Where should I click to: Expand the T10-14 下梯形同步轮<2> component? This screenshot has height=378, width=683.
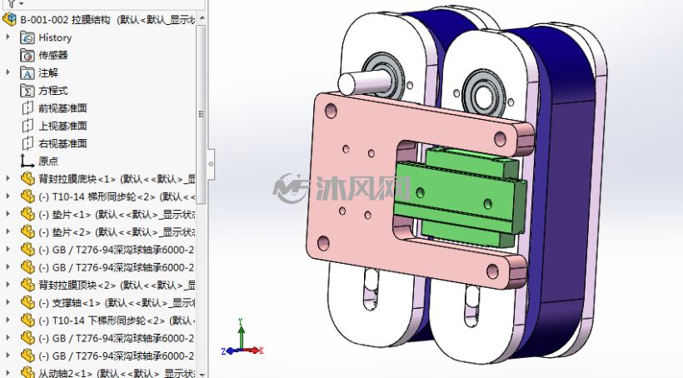point(7,321)
